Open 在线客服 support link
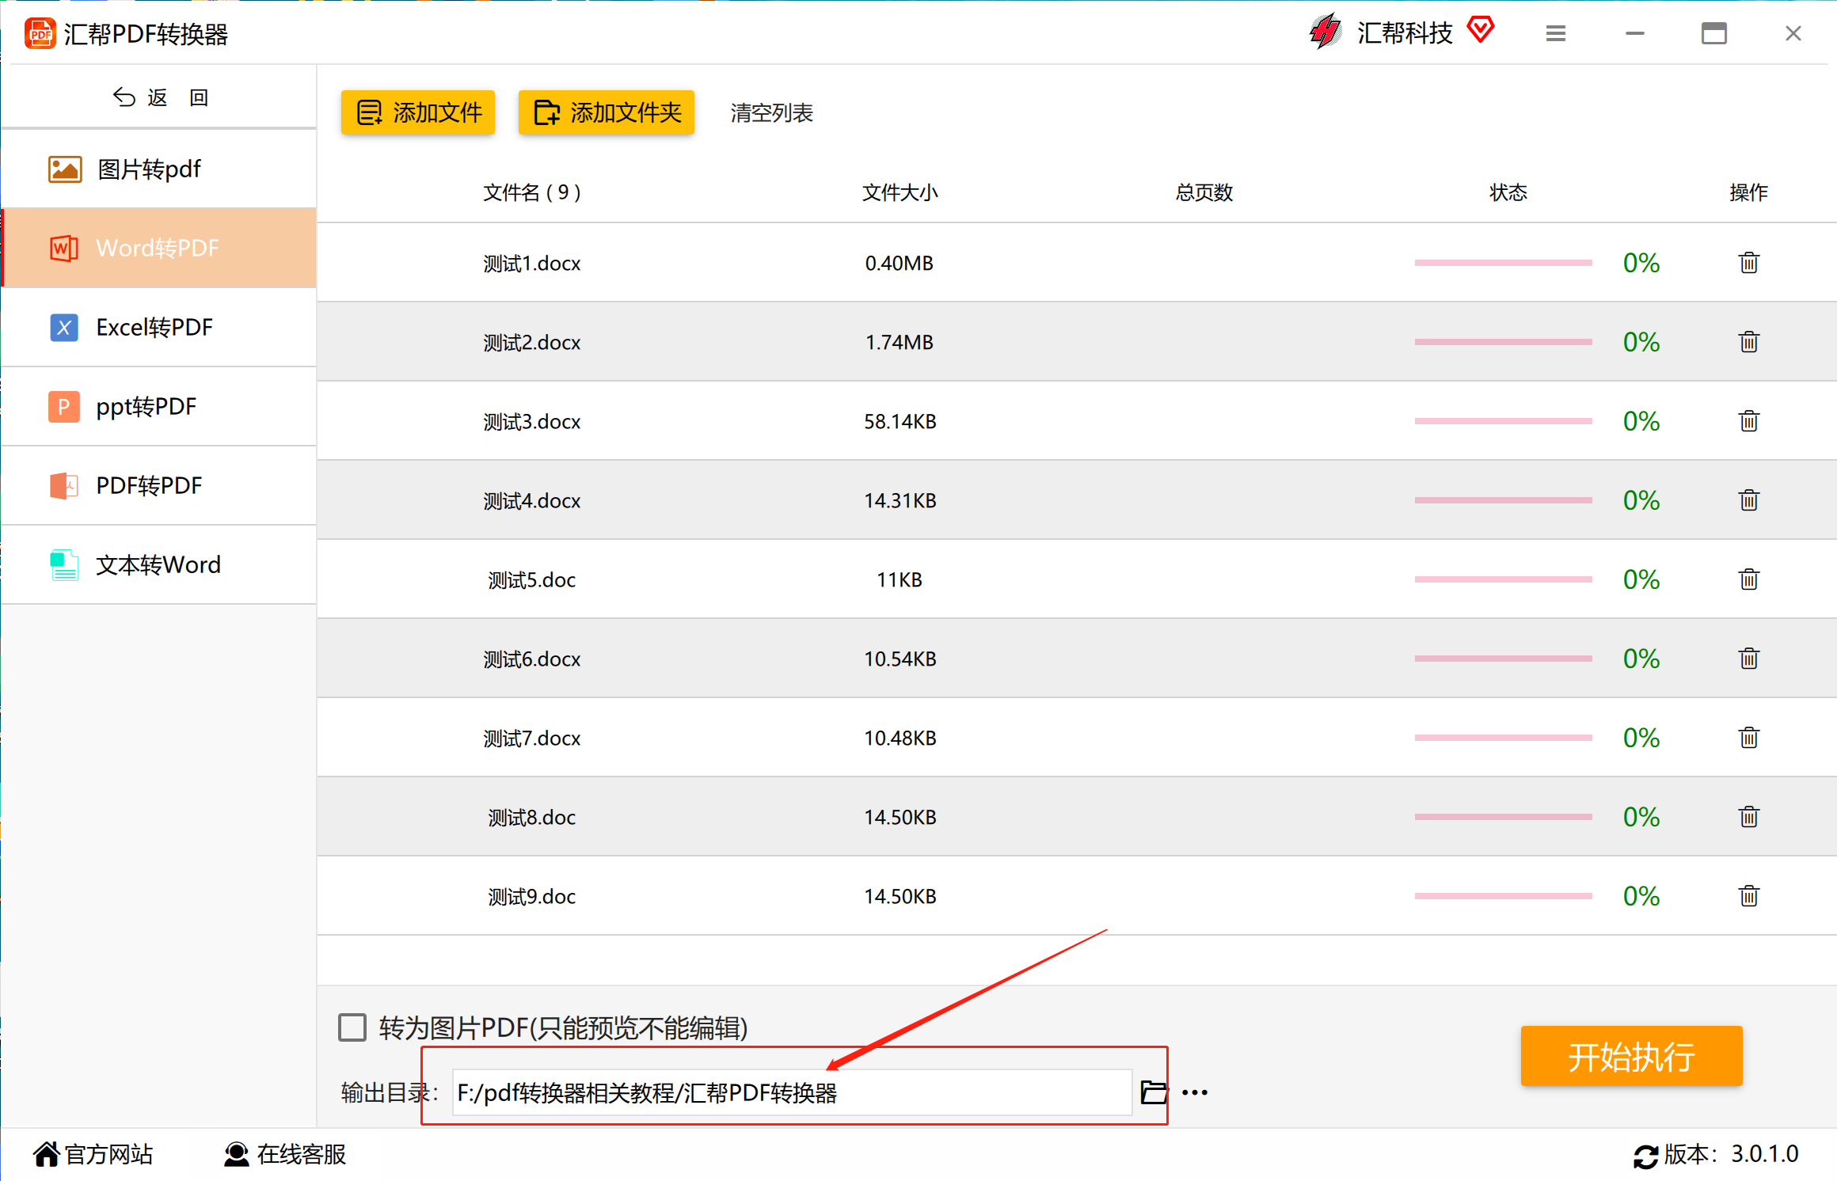 [285, 1154]
